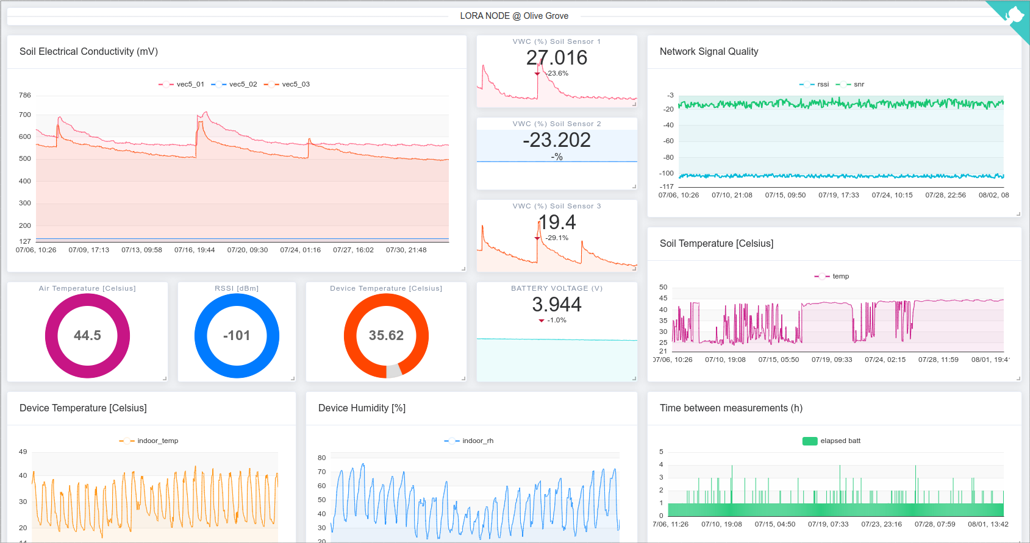
Task: Click resize handle of Device Temperature gauge card
Action: 463,378
